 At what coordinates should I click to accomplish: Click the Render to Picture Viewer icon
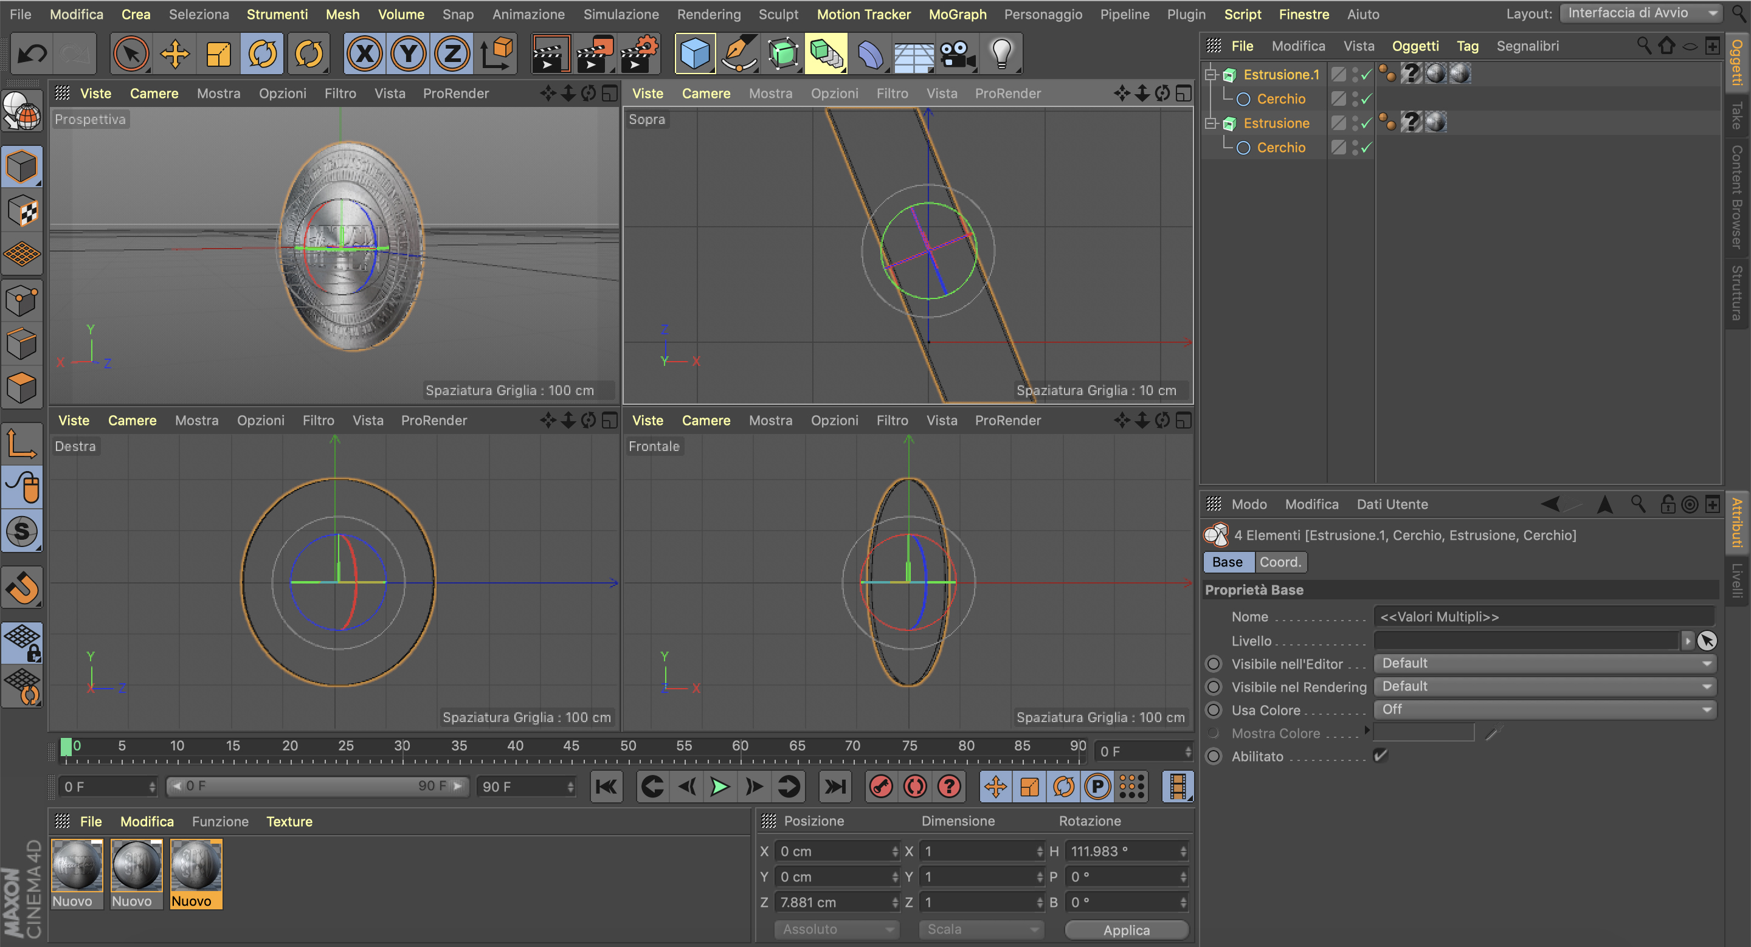595,53
